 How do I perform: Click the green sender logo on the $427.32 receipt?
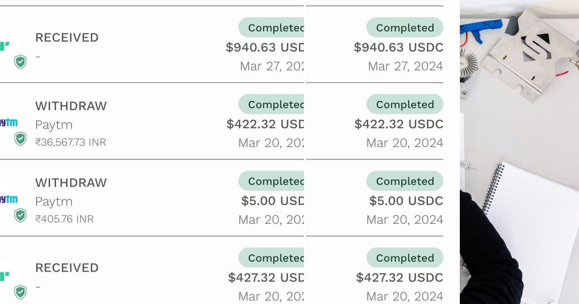(x=5, y=276)
